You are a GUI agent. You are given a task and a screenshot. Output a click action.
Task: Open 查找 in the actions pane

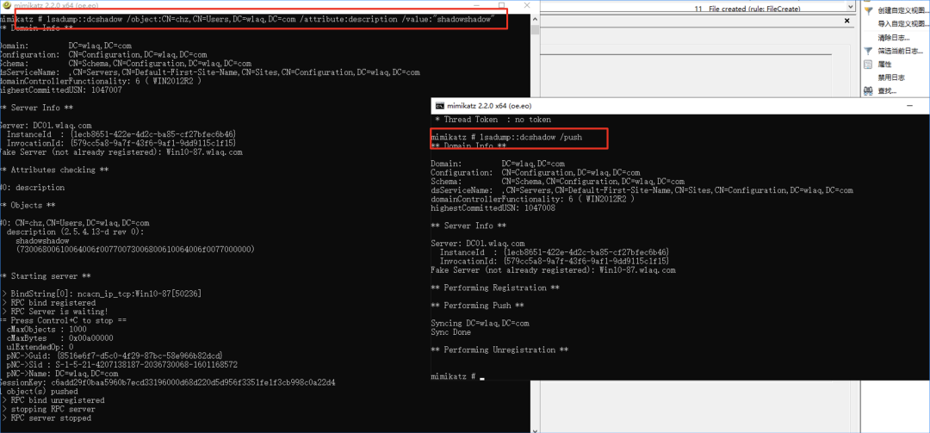887,90
